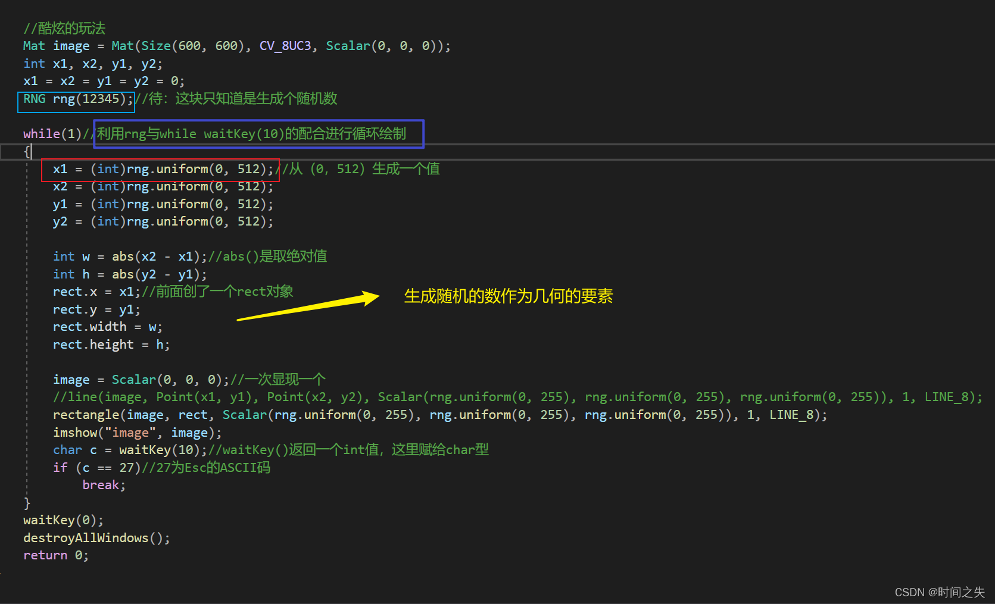This screenshot has width=995, height=604.
Task: Click the comment "一次显现一个"
Action: point(285,379)
